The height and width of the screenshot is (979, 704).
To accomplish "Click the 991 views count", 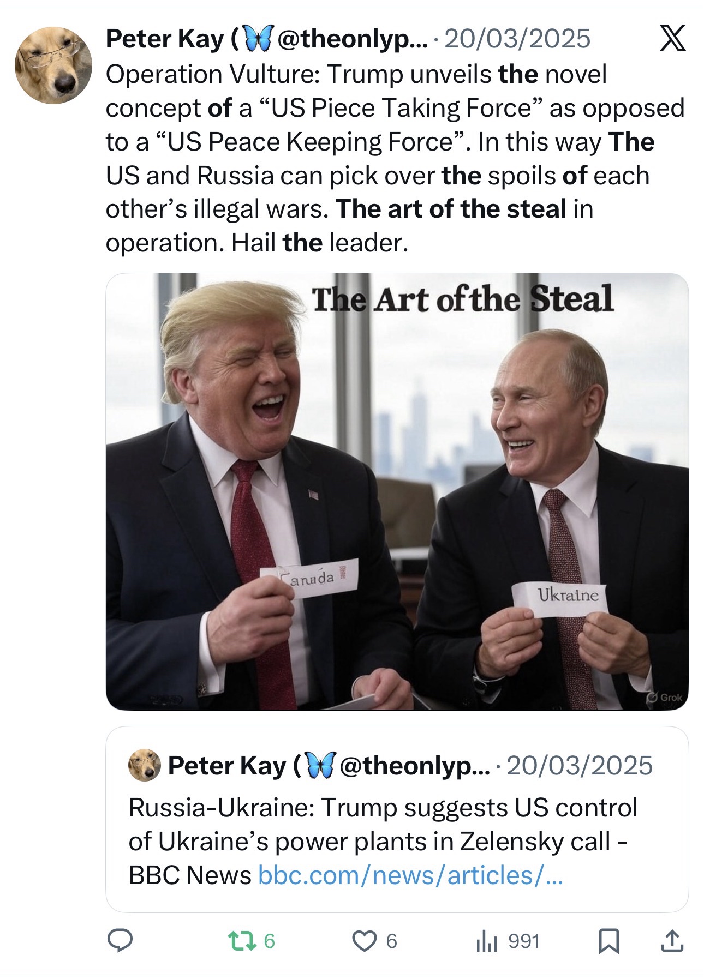I will (x=524, y=941).
